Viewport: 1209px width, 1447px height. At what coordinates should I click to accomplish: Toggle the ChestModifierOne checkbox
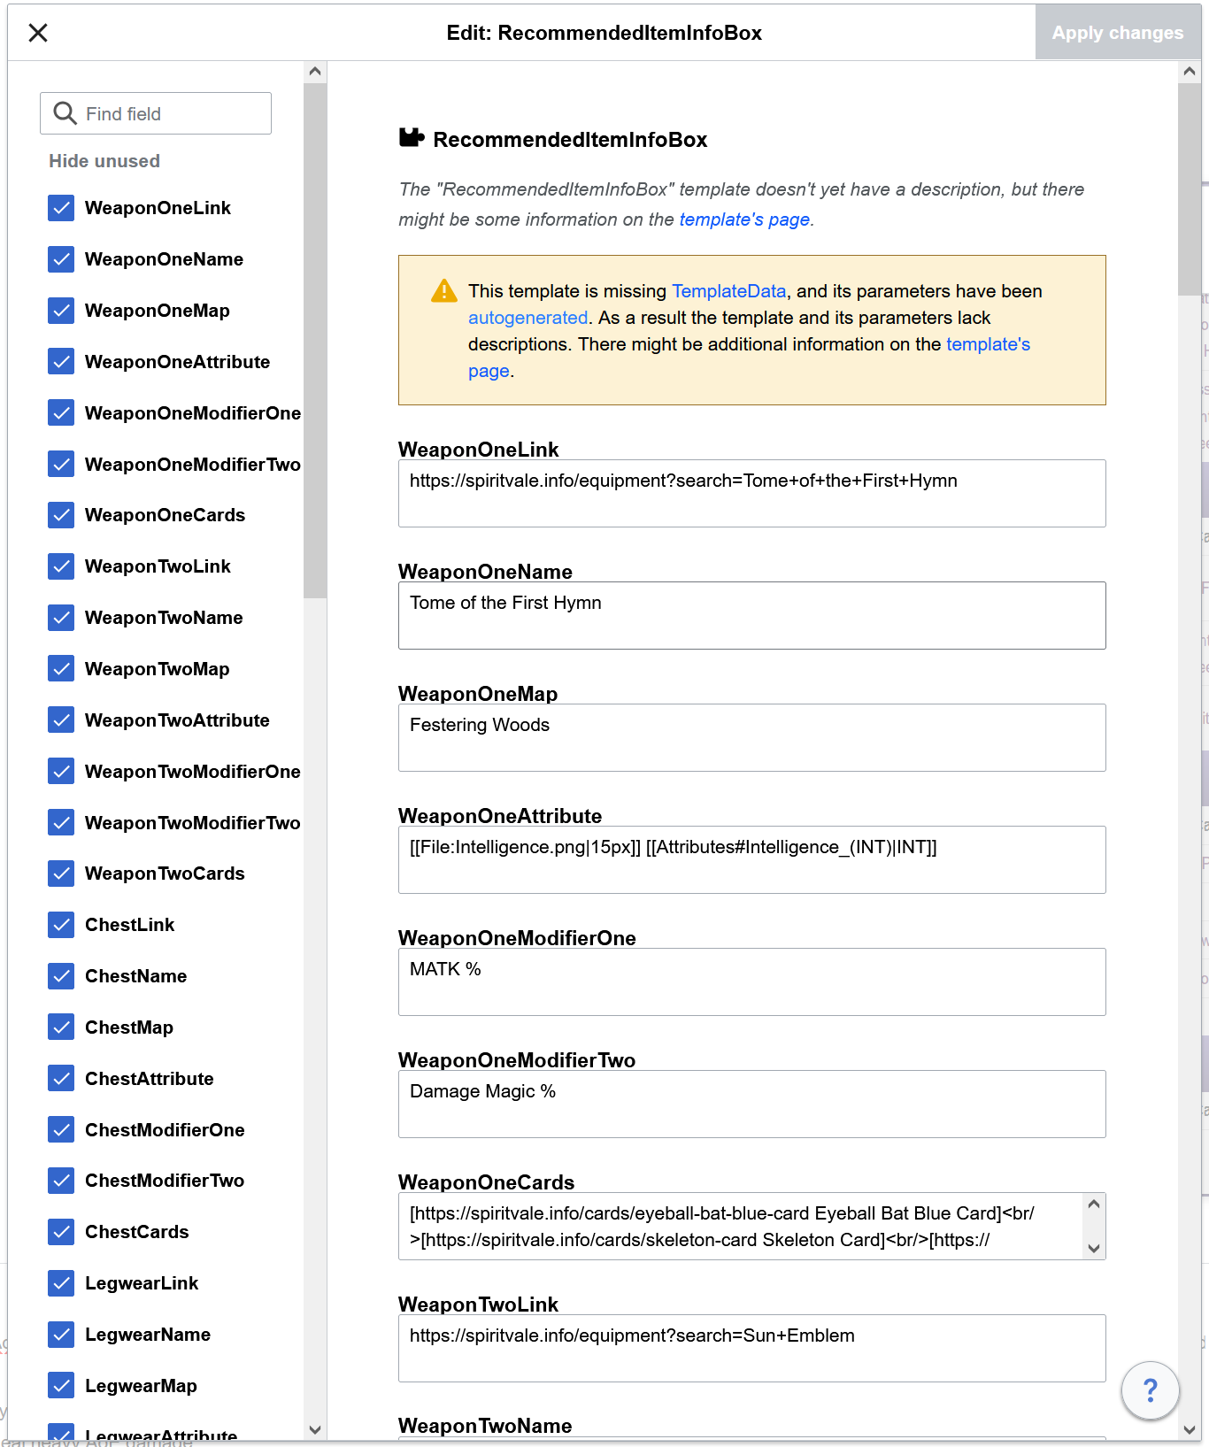(61, 1130)
